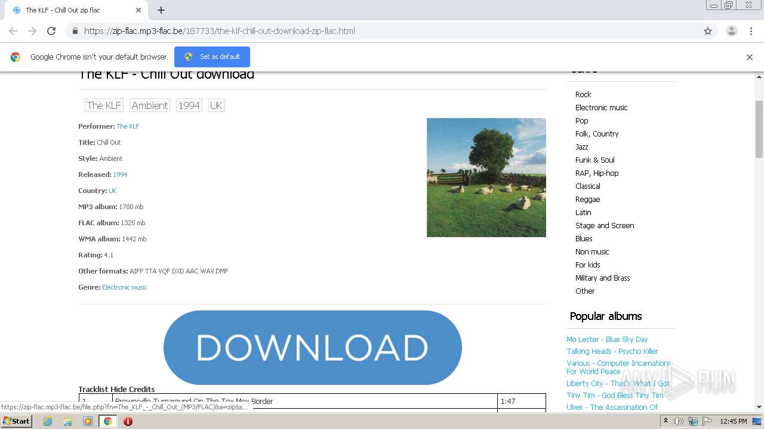Select Other genre in sidebar
This screenshot has height=429, width=764.
click(x=585, y=291)
